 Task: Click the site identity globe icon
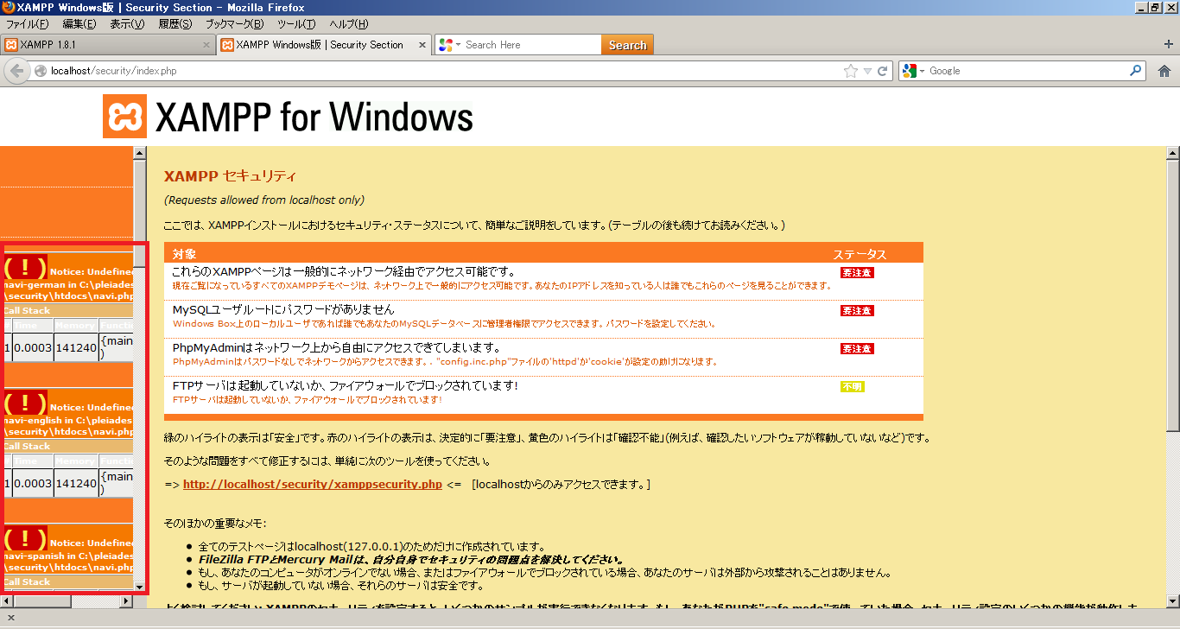(41, 71)
